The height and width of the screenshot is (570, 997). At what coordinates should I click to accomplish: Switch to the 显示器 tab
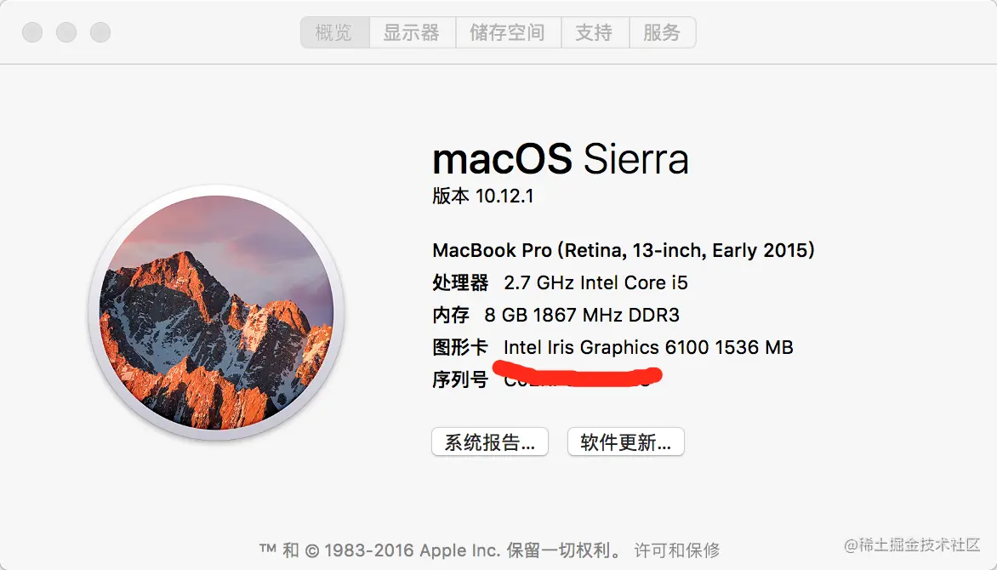point(413,32)
